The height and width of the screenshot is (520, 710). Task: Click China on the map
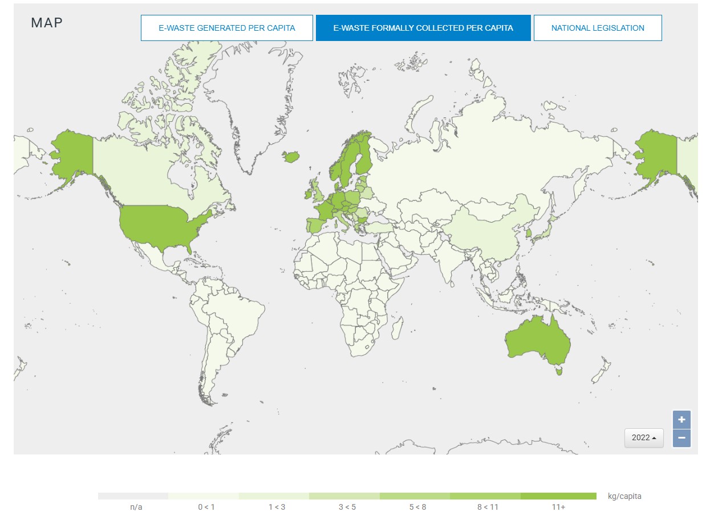485,234
